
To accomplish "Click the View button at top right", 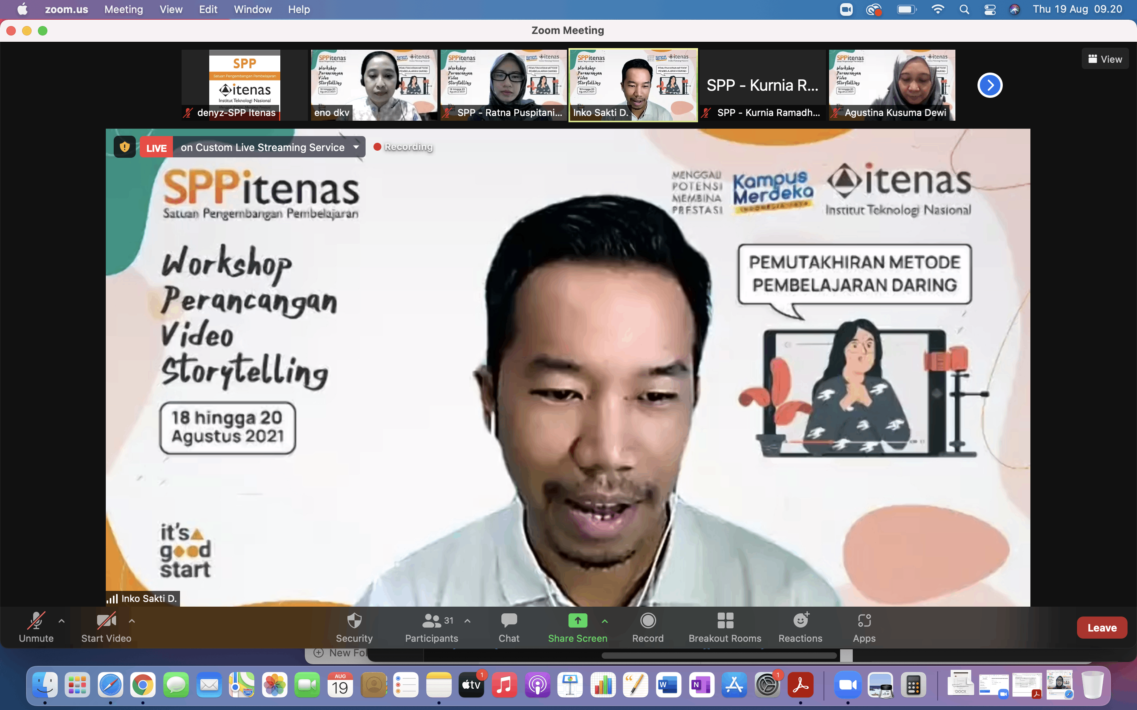I will click(1105, 59).
